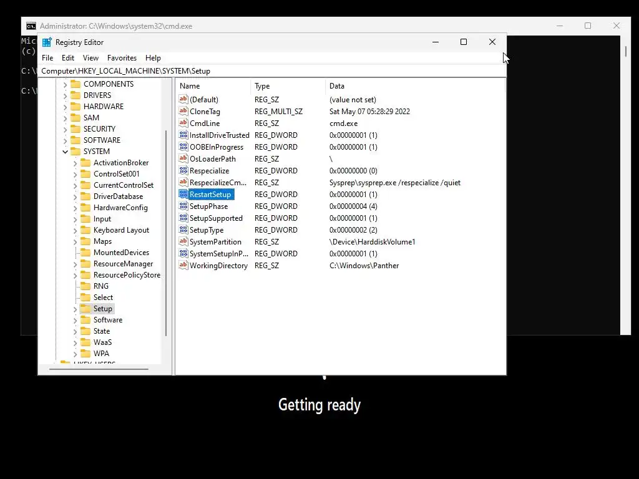This screenshot has height=479, width=639.
Task: Select the State key in tree
Action: tap(102, 331)
